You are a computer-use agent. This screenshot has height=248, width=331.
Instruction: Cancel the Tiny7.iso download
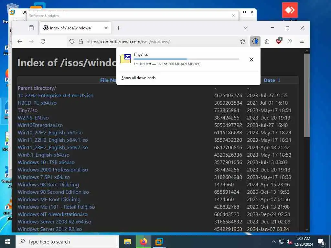pyautogui.click(x=251, y=59)
